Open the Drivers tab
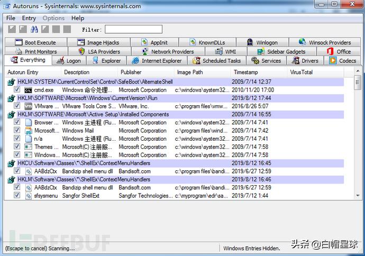Image resolution: width=365 pixels, height=256 pixels. (305, 61)
